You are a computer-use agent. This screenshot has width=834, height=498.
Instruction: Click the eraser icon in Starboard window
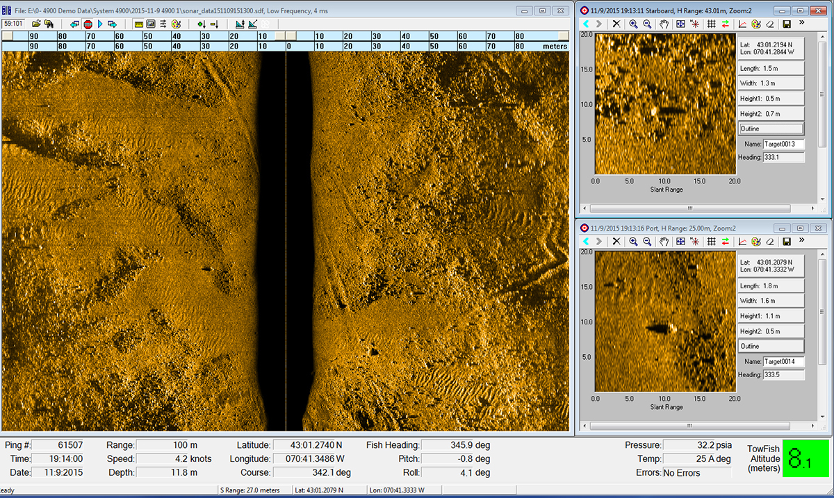click(x=769, y=24)
